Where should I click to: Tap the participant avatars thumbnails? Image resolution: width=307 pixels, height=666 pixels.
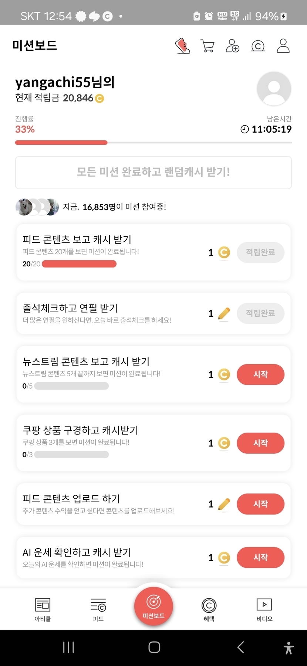click(x=37, y=207)
